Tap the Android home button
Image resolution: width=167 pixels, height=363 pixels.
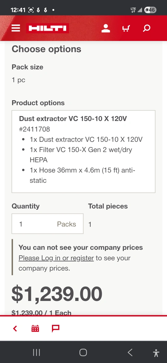coord(83,352)
